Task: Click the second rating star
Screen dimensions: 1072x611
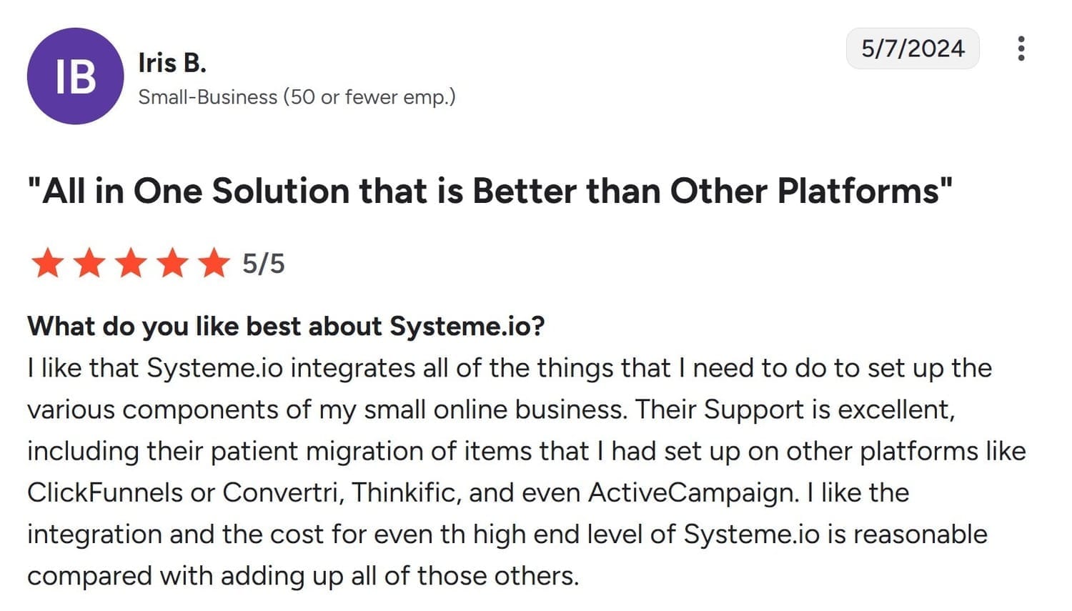Action: (x=89, y=264)
